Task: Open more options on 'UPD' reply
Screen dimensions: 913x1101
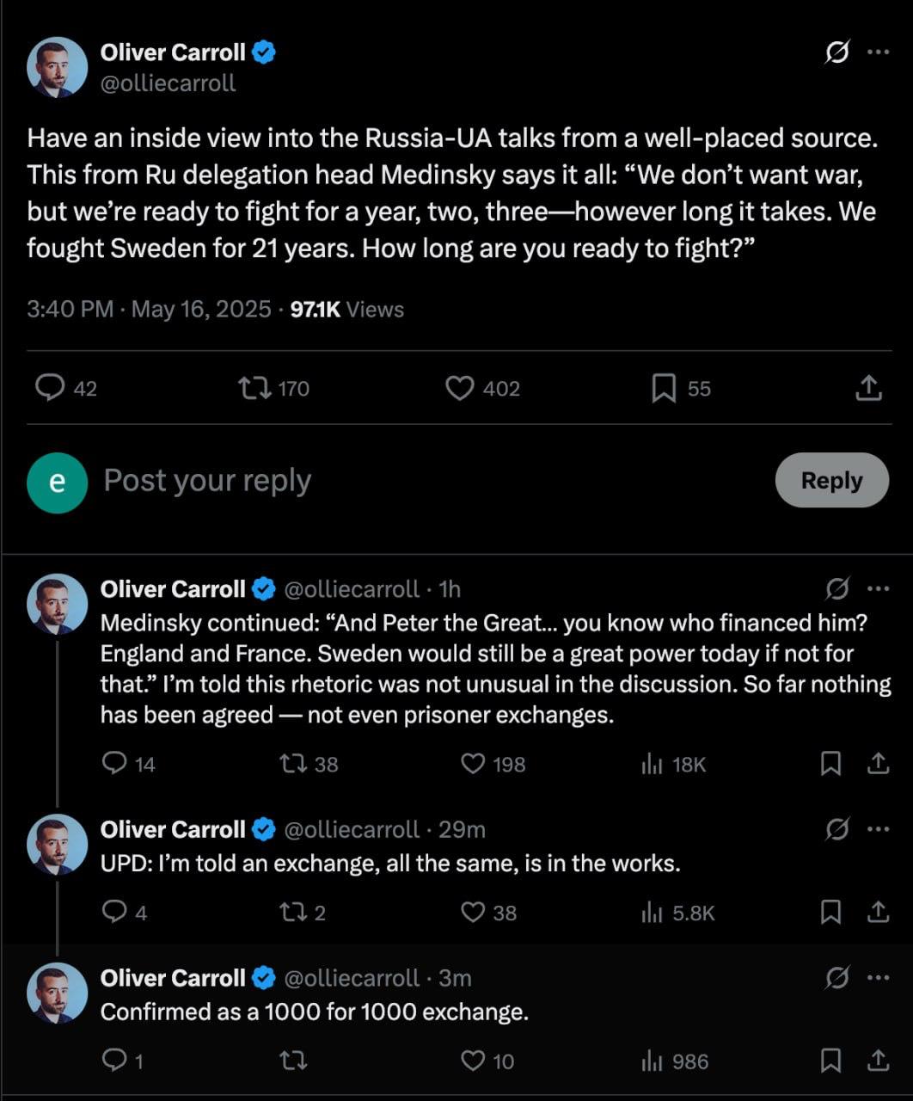Action: [x=878, y=830]
